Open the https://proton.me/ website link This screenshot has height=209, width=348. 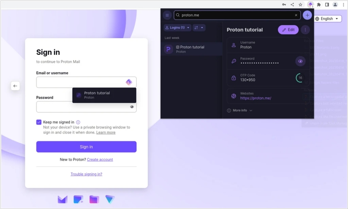click(x=256, y=98)
